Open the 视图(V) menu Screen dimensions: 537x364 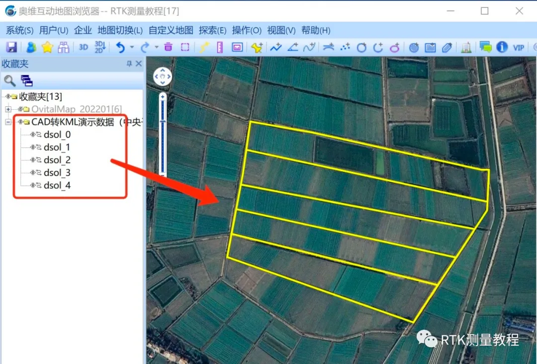(280, 30)
